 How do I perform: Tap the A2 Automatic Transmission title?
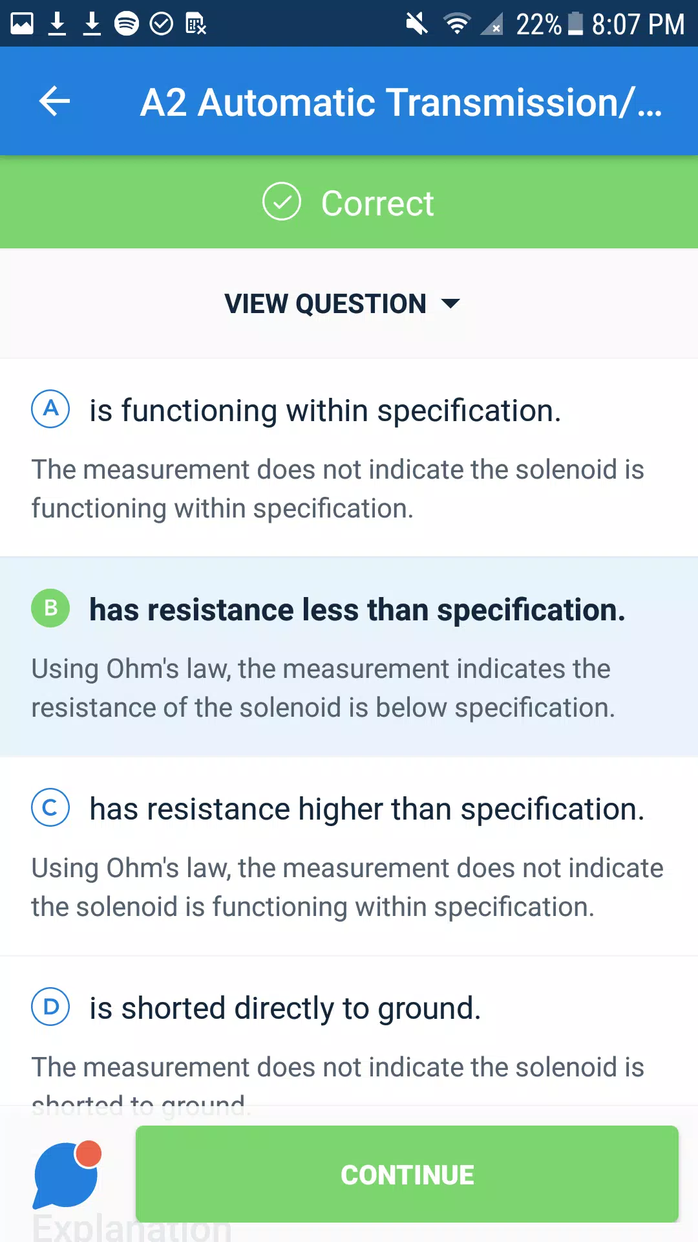click(x=401, y=102)
